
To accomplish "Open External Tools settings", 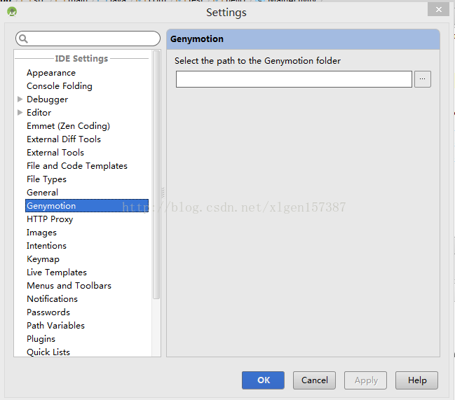I will [x=55, y=153].
